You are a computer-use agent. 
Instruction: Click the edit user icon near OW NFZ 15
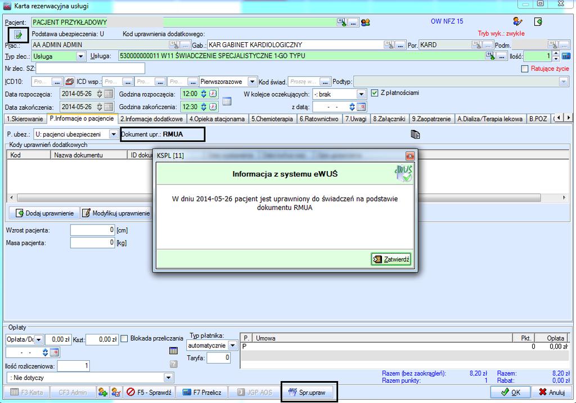518,21
